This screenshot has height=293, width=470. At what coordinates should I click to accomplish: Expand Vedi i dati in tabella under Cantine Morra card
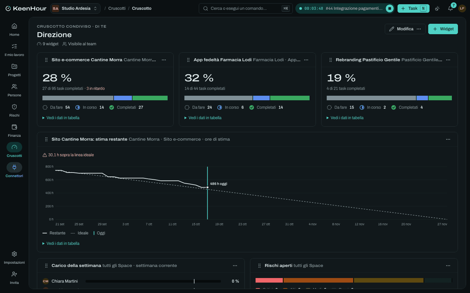[61, 118]
